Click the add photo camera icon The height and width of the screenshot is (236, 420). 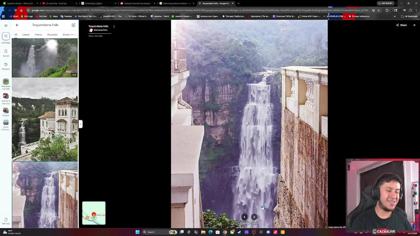pos(73,25)
